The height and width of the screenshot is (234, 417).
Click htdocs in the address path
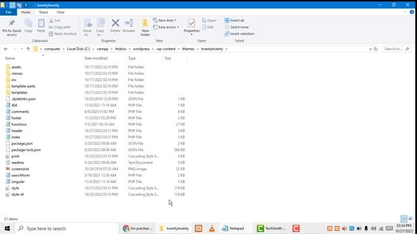pyautogui.click(x=121, y=49)
